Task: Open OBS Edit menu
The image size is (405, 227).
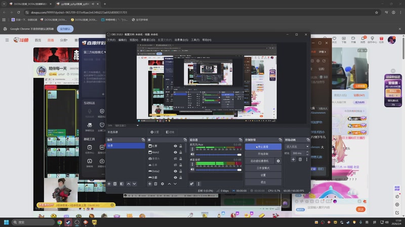Action: tap(123, 40)
